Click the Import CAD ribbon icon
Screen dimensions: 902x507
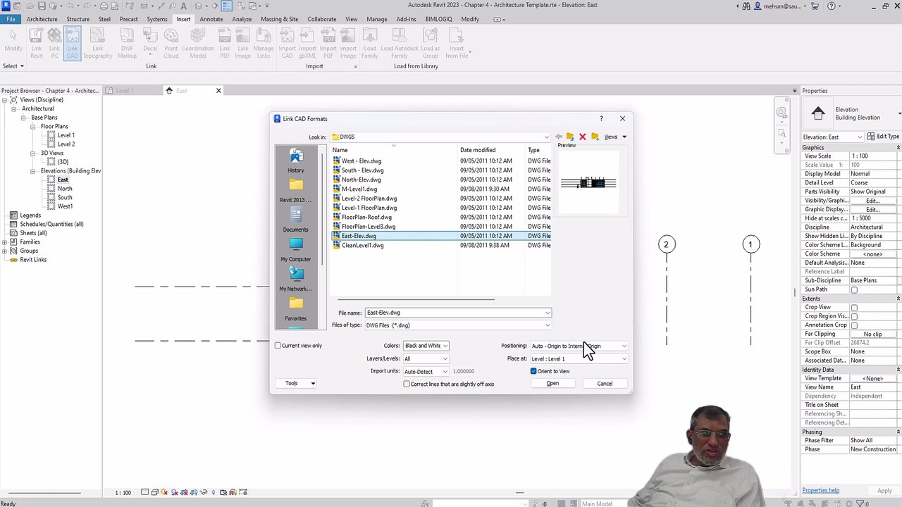pos(288,44)
